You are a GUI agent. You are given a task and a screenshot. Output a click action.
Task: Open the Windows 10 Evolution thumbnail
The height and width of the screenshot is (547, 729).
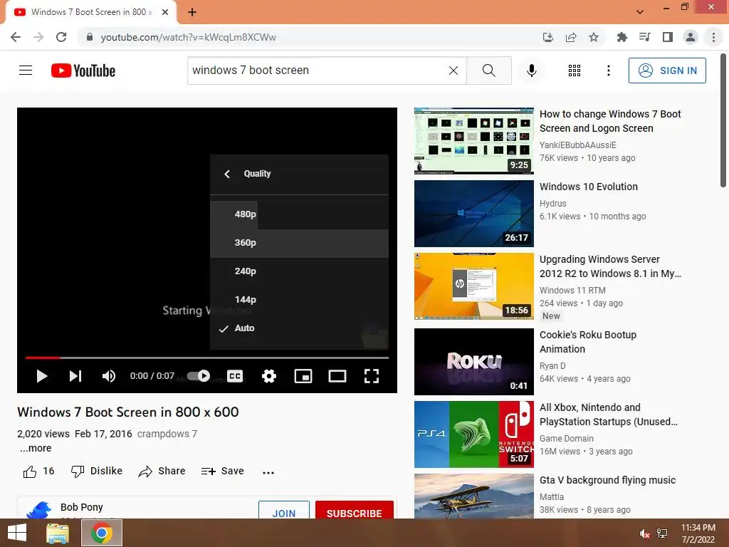[x=473, y=214]
